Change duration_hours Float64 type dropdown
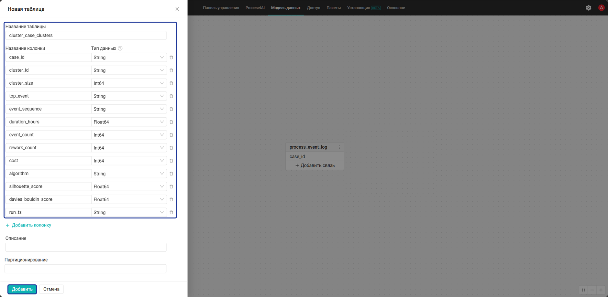Screen dimensions: 608x297 click(129, 122)
